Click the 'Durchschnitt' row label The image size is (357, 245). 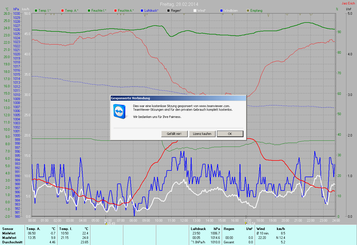12,242
